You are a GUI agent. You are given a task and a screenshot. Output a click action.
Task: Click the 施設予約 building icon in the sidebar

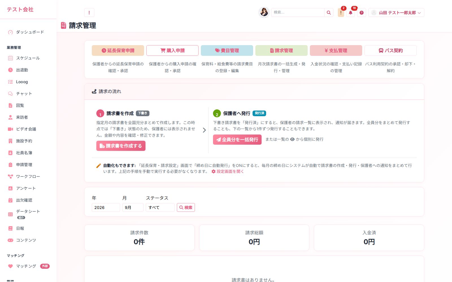pyautogui.click(x=10, y=141)
